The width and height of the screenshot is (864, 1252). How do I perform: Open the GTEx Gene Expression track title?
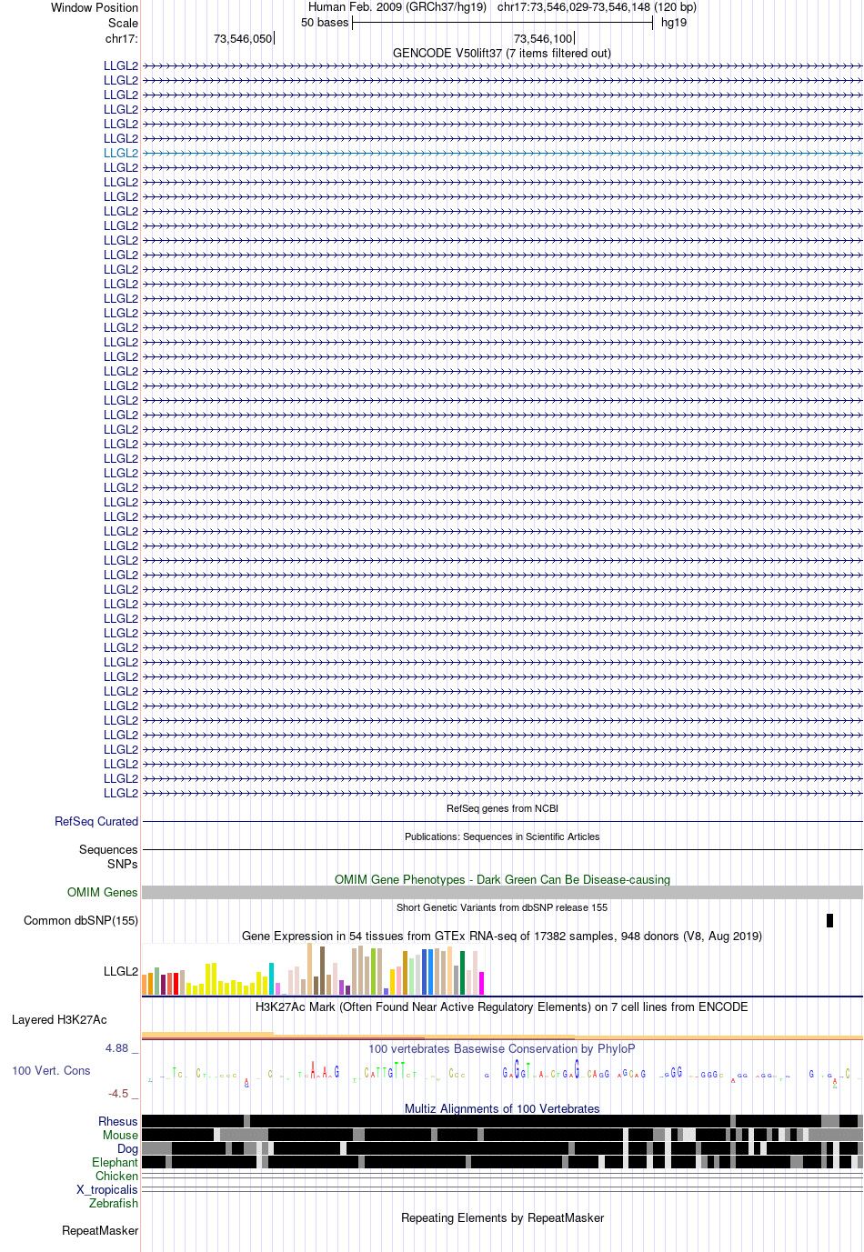point(502,936)
